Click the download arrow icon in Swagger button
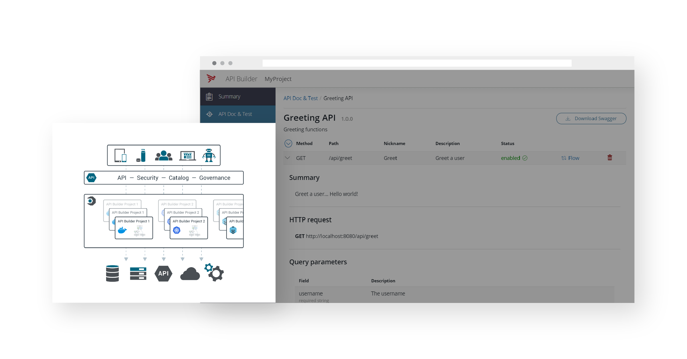 pos(568,118)
